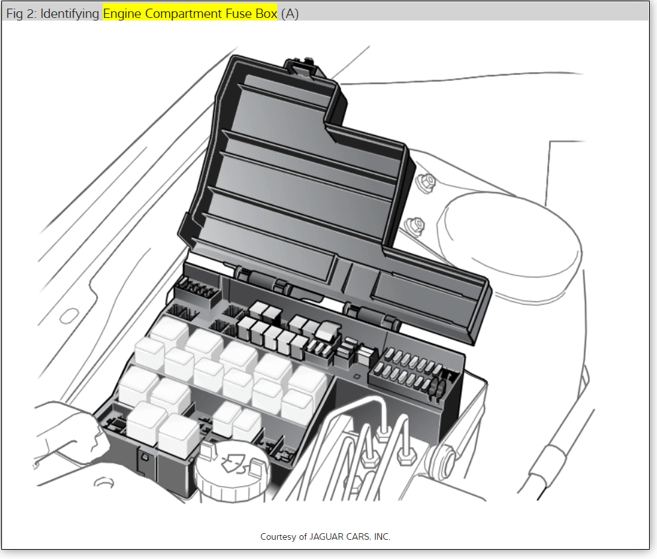
Task: Click the fuse box diagram image
Action: tap(314, 274)
